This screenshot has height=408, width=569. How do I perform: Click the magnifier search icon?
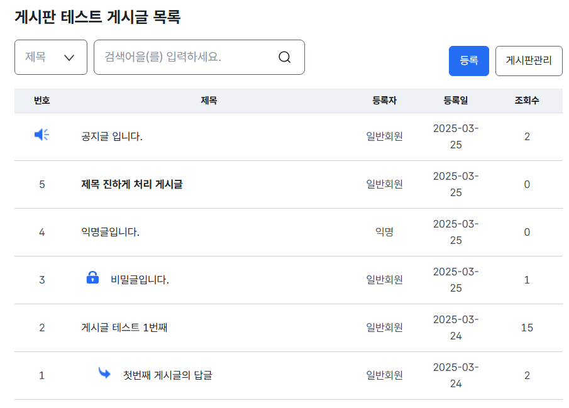coord(284,57)
